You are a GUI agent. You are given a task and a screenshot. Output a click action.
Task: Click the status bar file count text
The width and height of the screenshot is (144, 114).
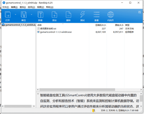point(120,111)
